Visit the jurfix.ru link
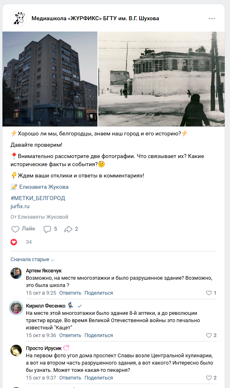230x388 pixels. tap(20, 206)
